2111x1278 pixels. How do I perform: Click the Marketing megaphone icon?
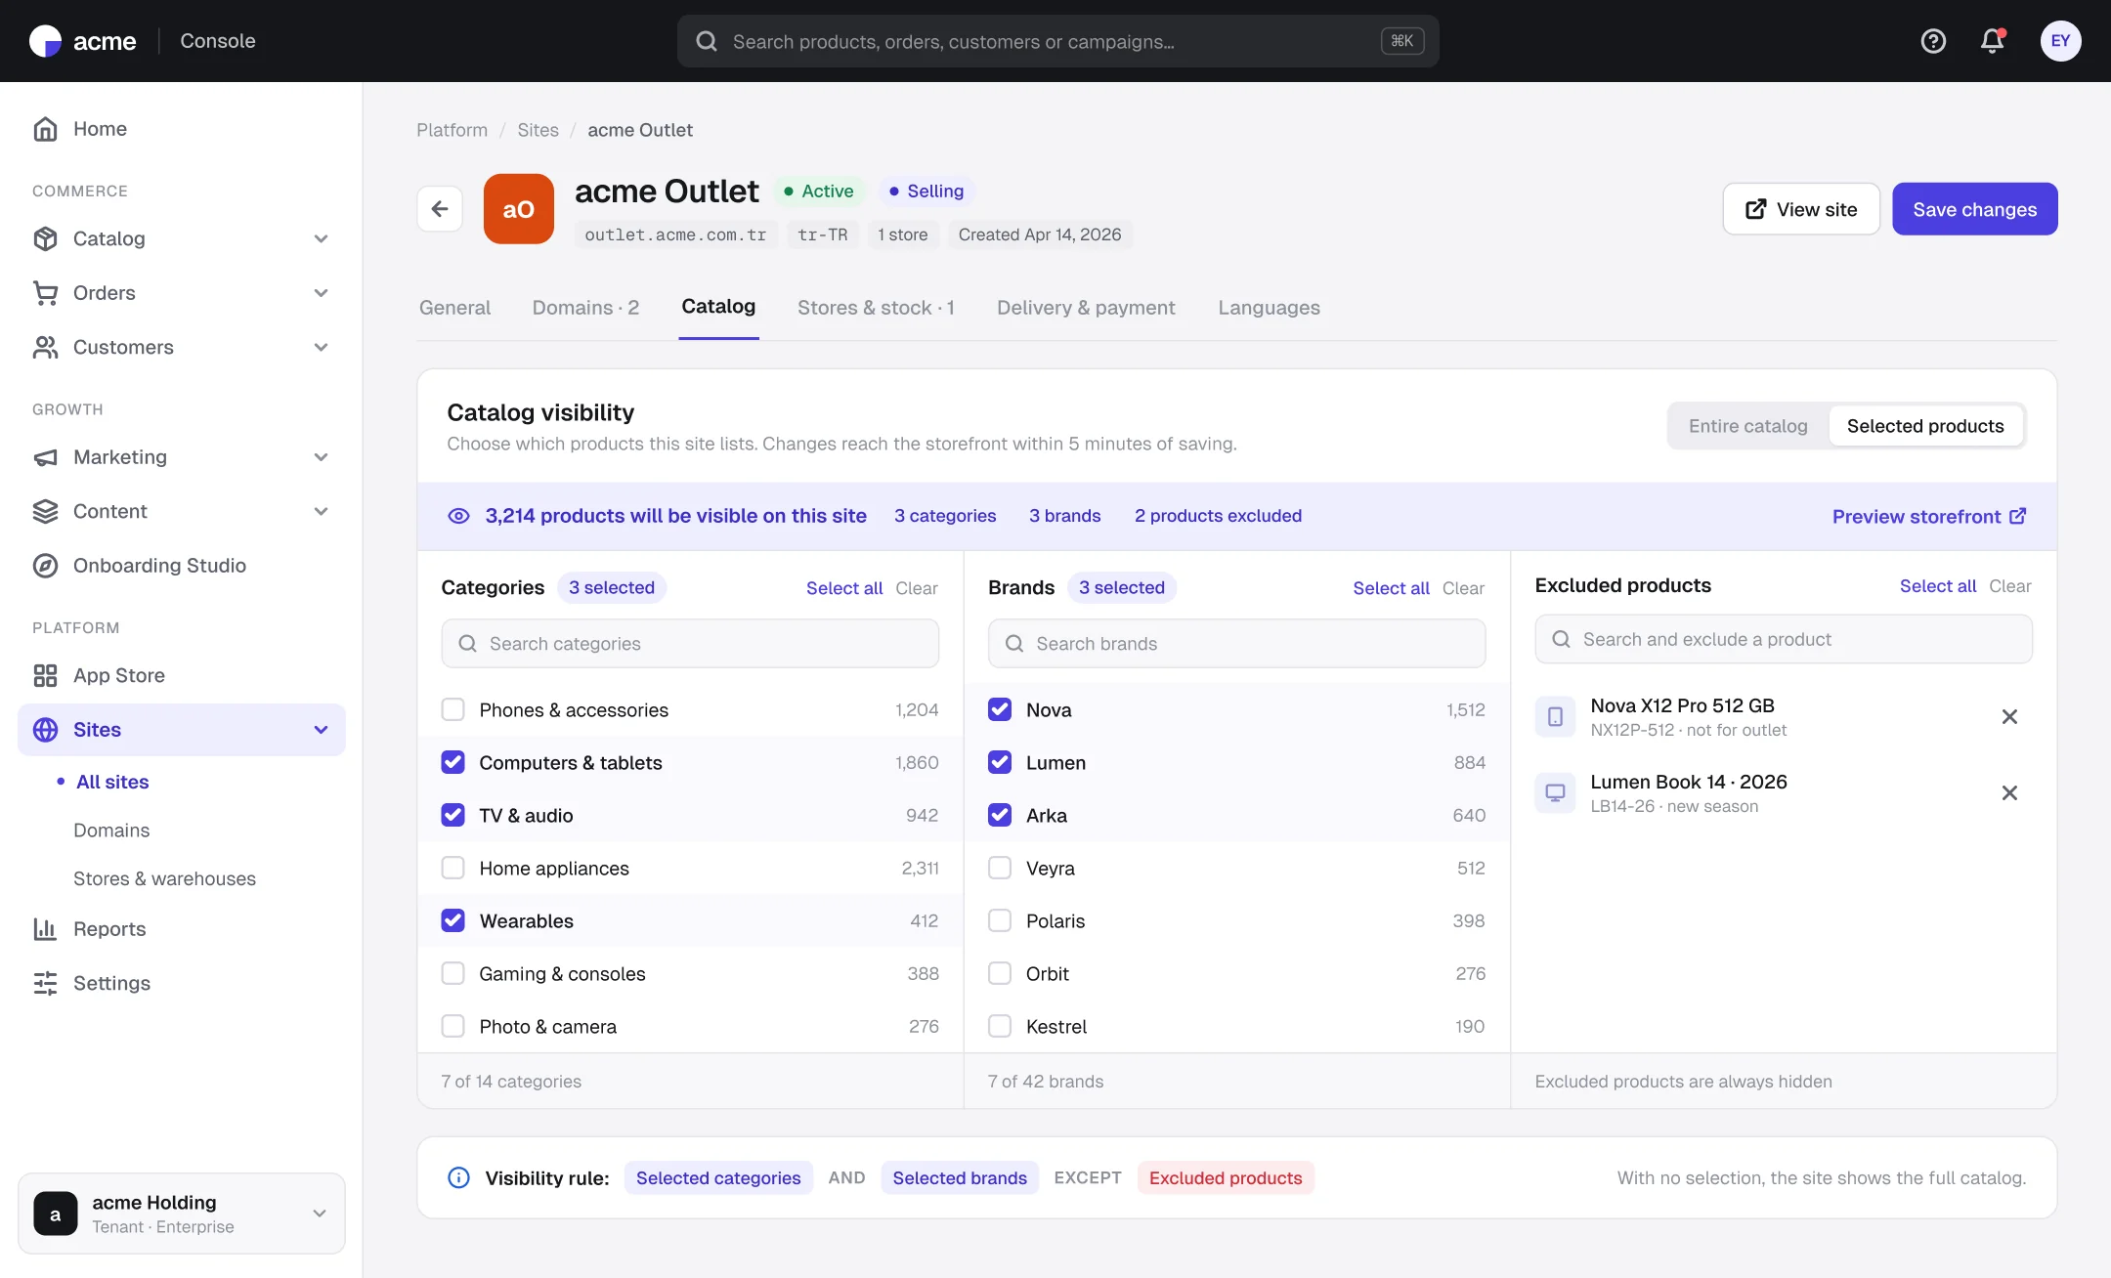coord(45,457)
